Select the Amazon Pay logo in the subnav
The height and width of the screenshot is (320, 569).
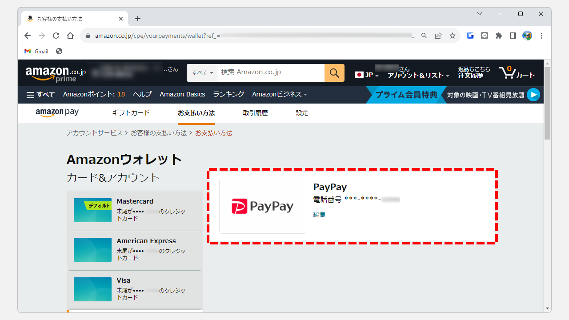[57, 113]
